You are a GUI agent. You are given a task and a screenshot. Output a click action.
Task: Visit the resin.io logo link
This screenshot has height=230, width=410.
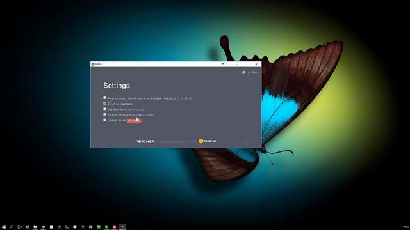pyautogui.click(x=208, y=141)
